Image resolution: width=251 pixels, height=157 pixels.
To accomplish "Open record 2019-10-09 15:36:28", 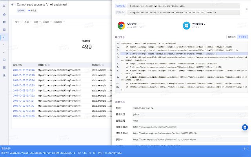I will coord(24,111).
